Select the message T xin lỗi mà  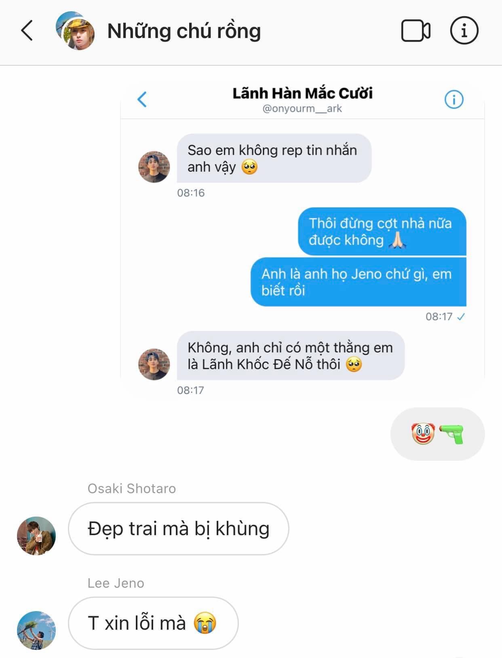pyautogui.click(x=153, y=623)
